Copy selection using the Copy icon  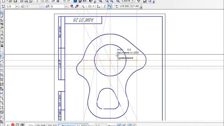tap(42, 1)
